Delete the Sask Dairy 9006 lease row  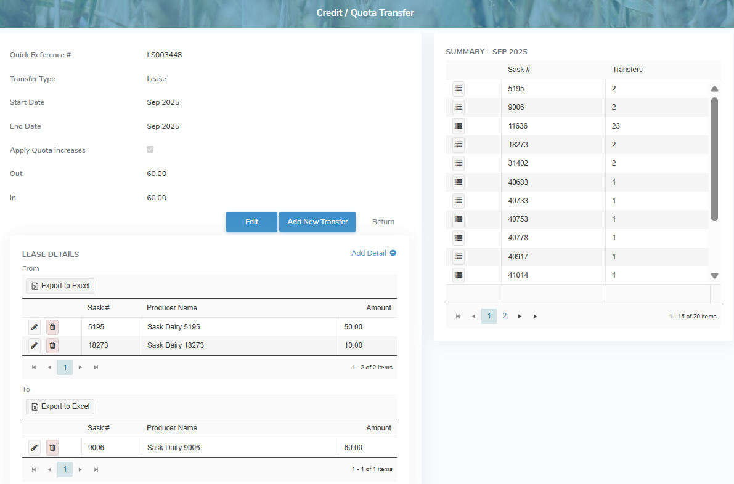coord(52,448)
